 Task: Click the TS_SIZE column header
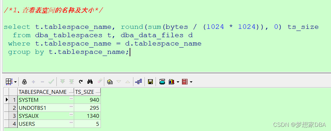(87, 92)
